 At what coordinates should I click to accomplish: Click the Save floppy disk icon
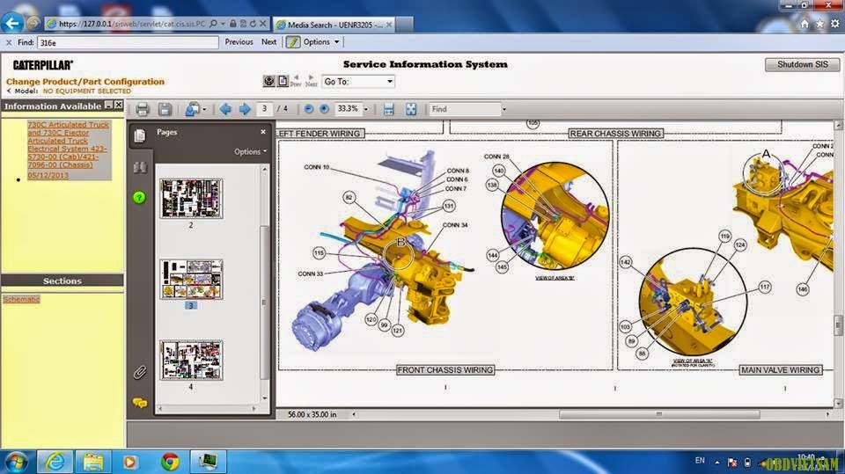165,109
